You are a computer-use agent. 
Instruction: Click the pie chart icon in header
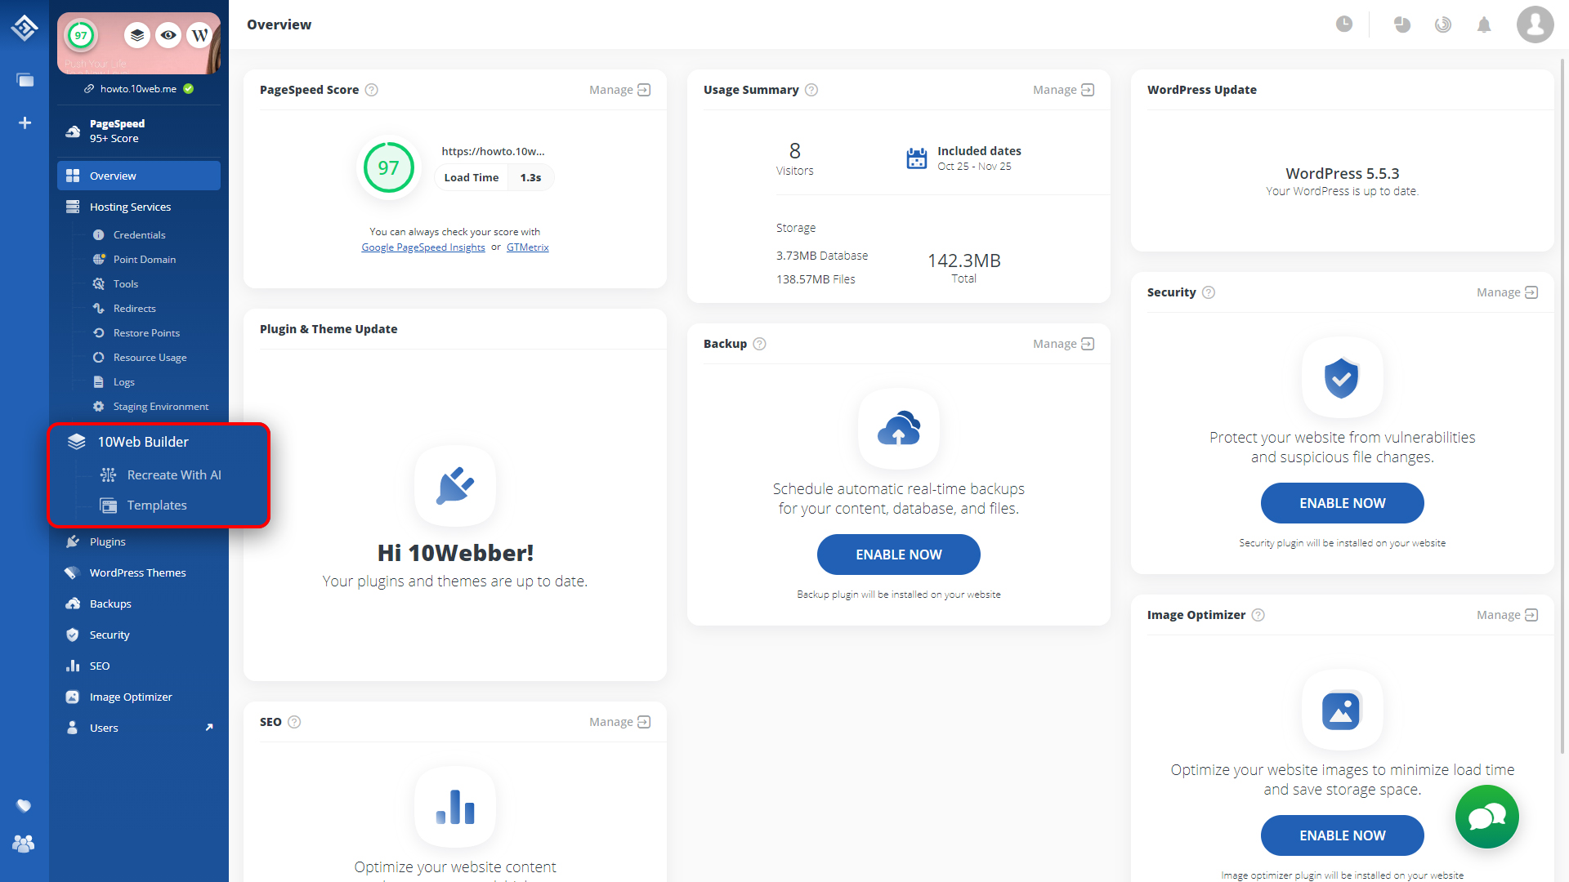[x=1402, y=24]
